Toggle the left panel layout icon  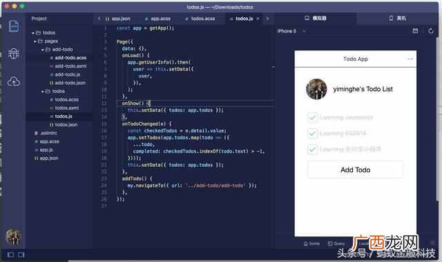click(x=10, y=255)
